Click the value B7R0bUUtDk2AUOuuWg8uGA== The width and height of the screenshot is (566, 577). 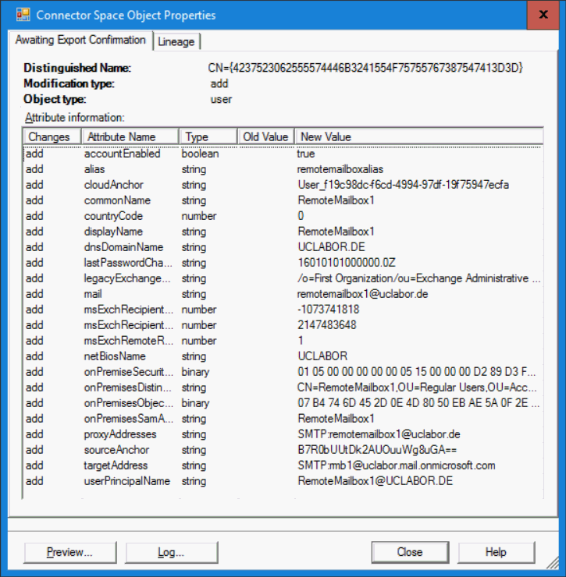click(x=377, y=450)
